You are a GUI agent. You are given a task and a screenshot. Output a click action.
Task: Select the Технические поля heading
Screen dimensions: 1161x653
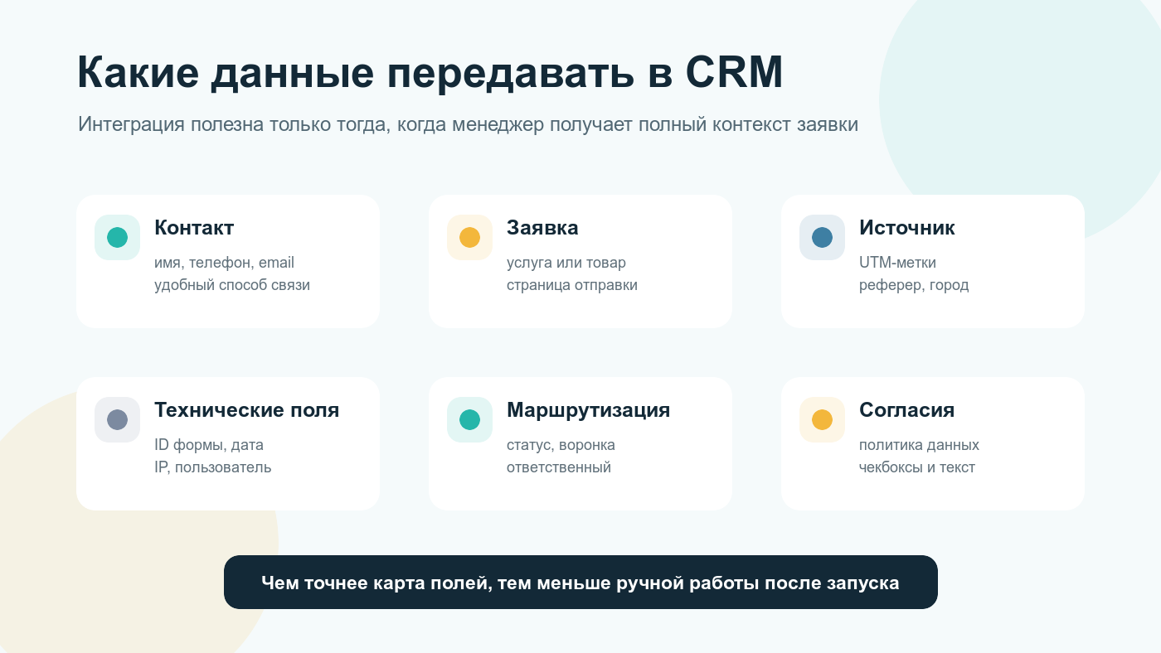coord(246,410)
